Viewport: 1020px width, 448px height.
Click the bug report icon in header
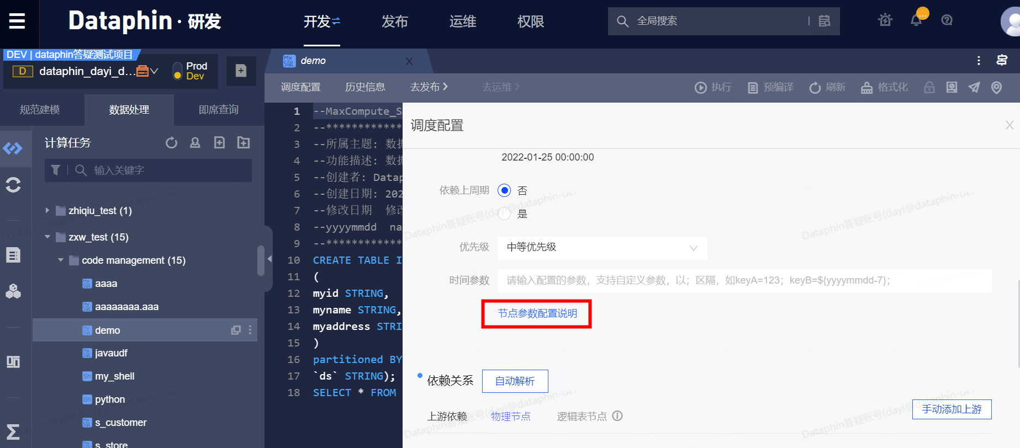pos(885,20)
